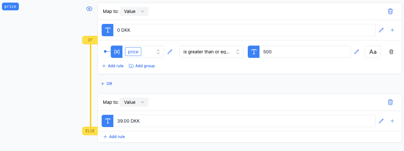Image resolution: width=404 pixels, height=151 pixels.
Task: Add a value after 0 DKK with plus
Action: coord(392,30)
